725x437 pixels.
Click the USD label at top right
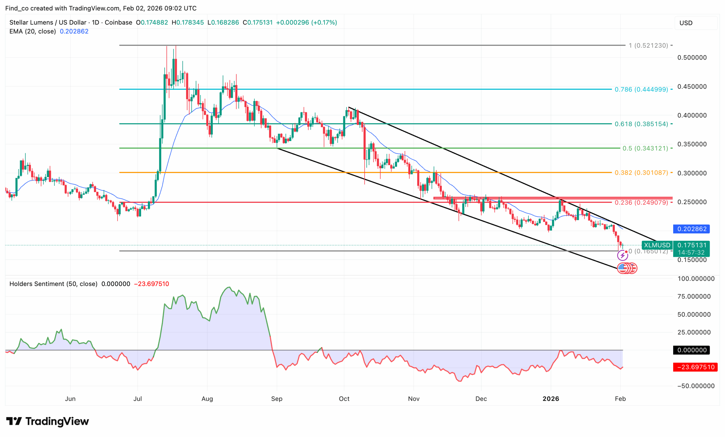click(687, 23)
